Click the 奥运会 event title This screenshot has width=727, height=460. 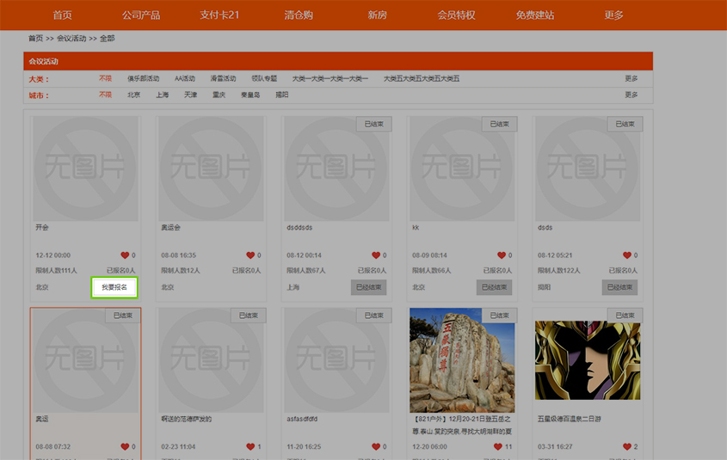point(170,228)
